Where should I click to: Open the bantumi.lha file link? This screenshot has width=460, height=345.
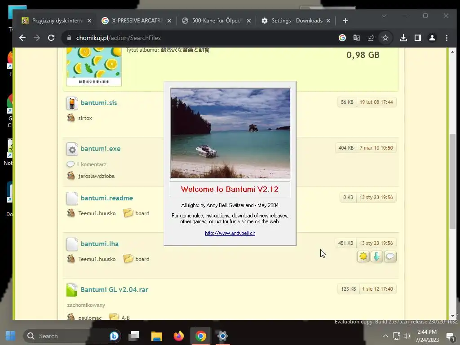tap(99, 244)
